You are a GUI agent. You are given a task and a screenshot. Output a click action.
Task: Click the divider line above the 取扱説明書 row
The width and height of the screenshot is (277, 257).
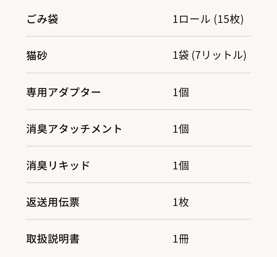pyautogui.click(x=138, y=219)
